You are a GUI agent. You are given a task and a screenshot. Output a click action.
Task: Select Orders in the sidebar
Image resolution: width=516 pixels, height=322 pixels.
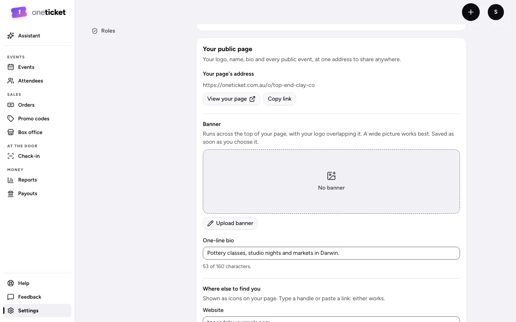(x=37, y=105)
